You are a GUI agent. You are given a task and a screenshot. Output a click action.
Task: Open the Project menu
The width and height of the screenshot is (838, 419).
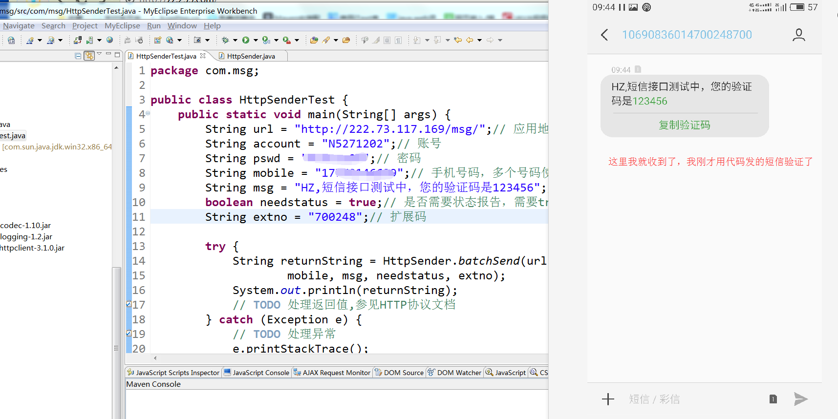pos(85,25)
